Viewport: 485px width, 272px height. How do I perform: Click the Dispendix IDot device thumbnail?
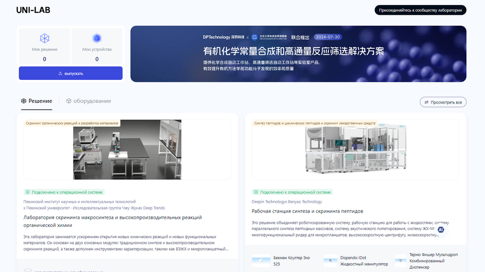(x=330, y=261)
